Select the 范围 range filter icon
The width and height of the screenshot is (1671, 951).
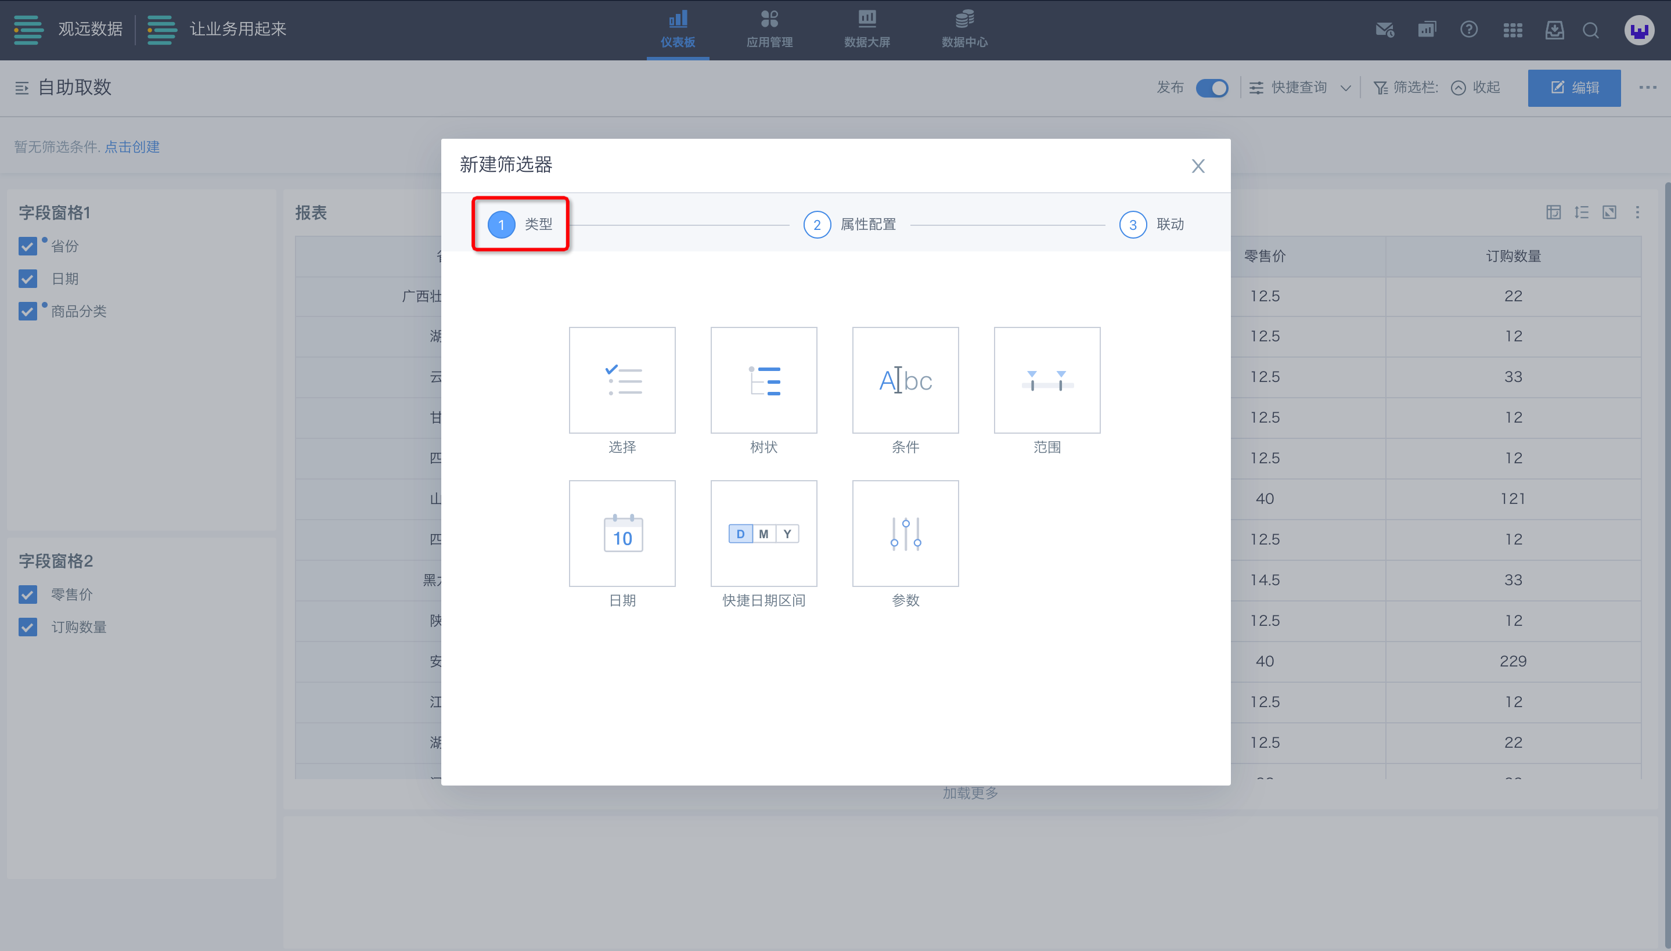(1047, 380)
